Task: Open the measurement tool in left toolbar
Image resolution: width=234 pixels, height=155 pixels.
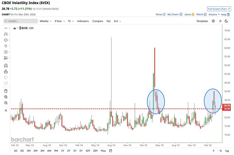Action: [6, 58]
